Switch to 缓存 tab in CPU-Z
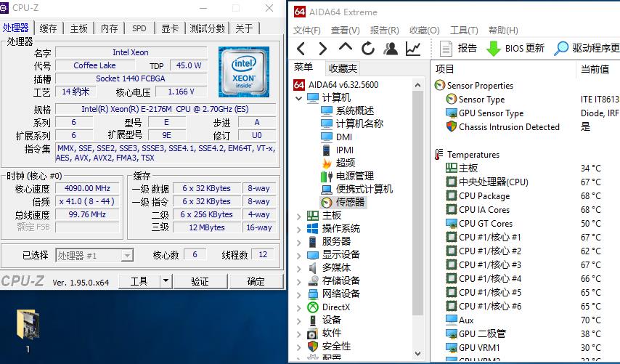Image resolution: width=620 pixels, height=364 pixels. point(48,28)
